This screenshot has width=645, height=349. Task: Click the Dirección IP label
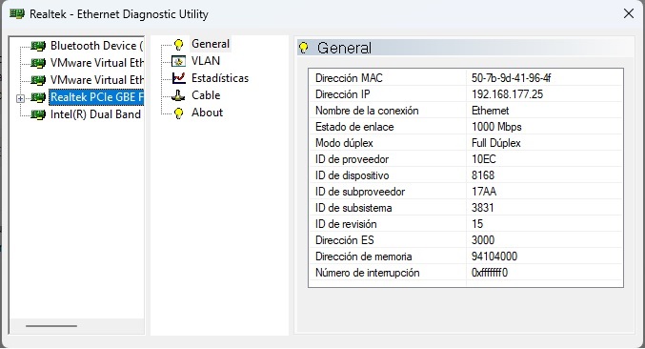pos(343,94)
